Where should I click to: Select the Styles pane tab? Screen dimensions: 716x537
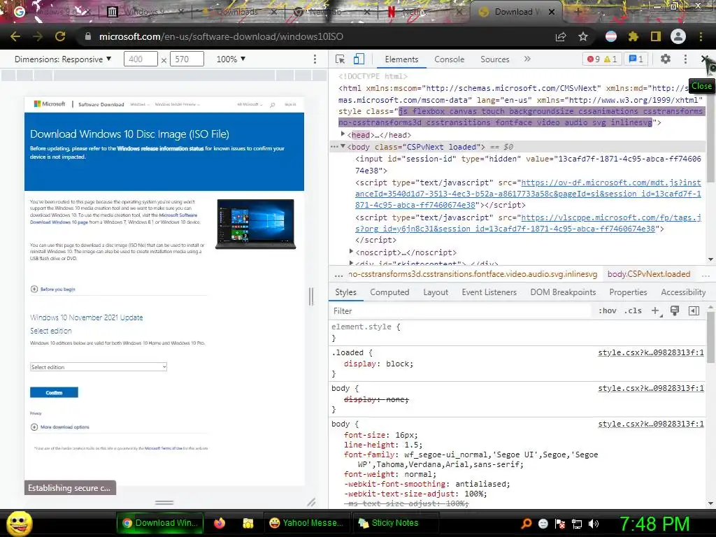click(345, 292)
